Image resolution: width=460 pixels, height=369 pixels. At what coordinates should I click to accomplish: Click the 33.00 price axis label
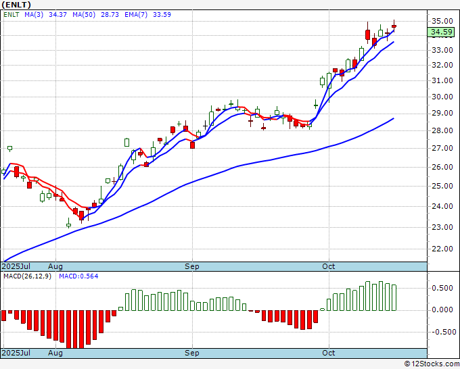[x=442, y=50]
